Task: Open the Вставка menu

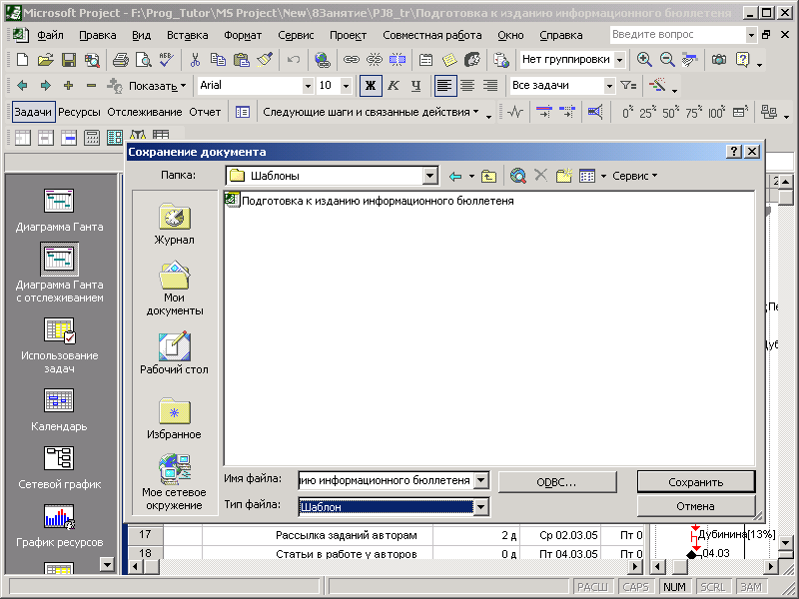Action: [x=187, y=36]
